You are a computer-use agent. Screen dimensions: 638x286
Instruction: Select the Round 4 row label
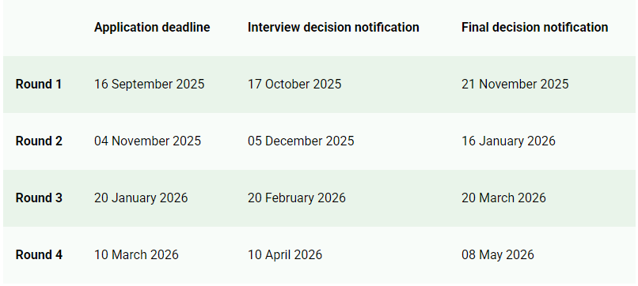coord(39,254)
